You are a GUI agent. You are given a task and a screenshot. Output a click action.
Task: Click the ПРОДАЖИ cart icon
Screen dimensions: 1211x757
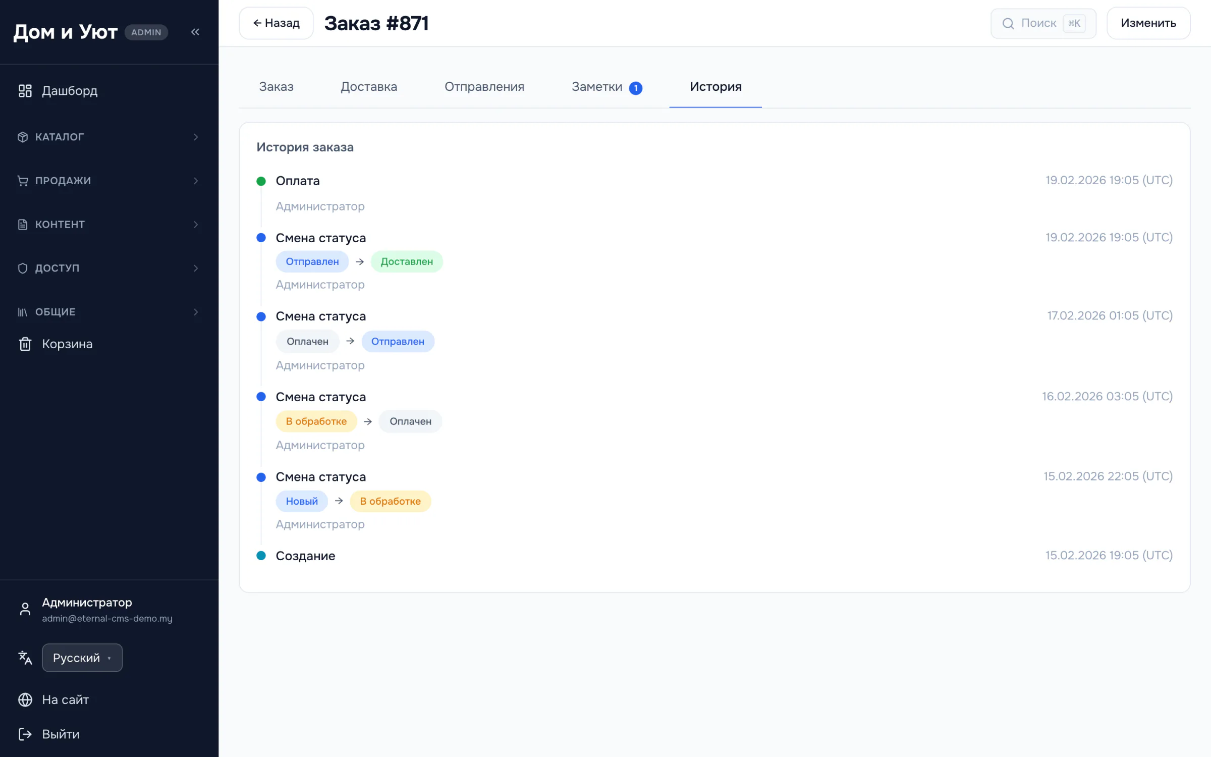pyautogui.click(x=23, y=181)
